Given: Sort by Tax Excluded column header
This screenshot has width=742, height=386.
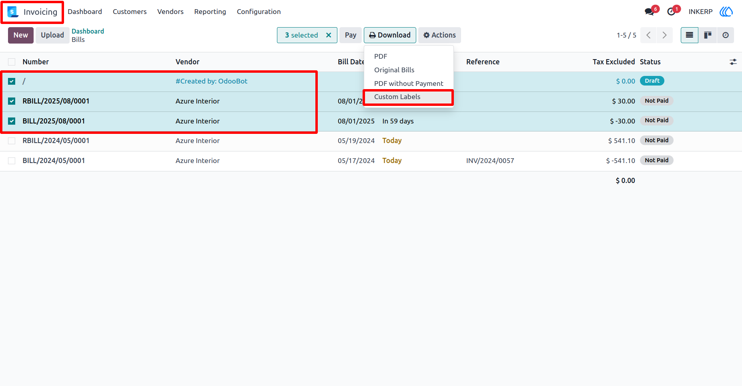Looking at the screenshot, I should pyautogui.click(x=614, y=62).
